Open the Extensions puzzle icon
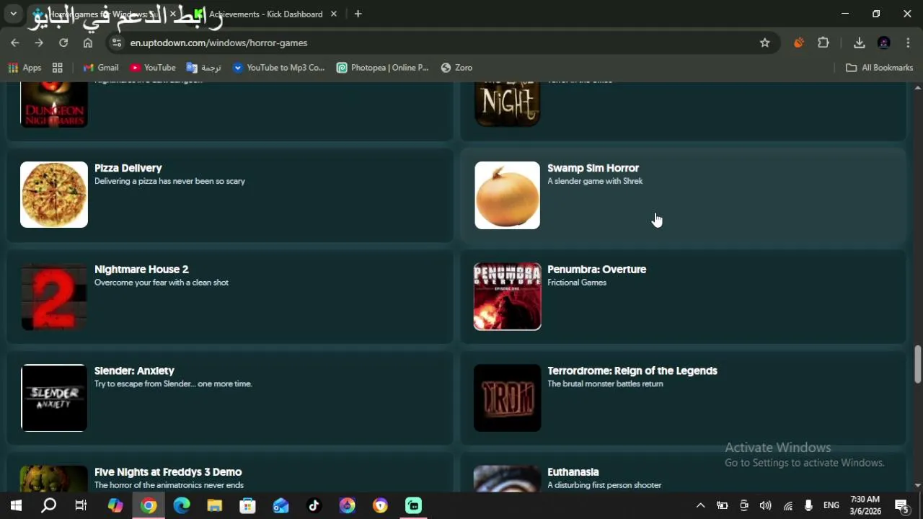The image size is (923, 519). 823,43
